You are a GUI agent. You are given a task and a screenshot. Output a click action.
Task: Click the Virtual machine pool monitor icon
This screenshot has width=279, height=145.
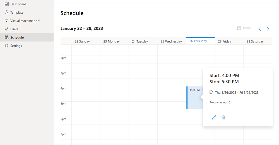(x=7, y=21)
